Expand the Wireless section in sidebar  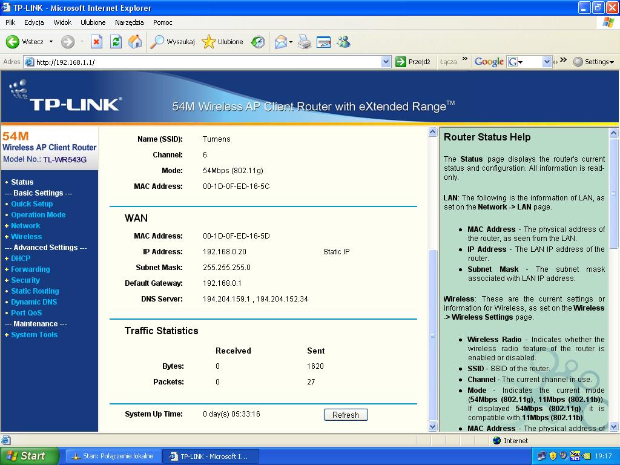pyautogui.click(x=26, y=237)
